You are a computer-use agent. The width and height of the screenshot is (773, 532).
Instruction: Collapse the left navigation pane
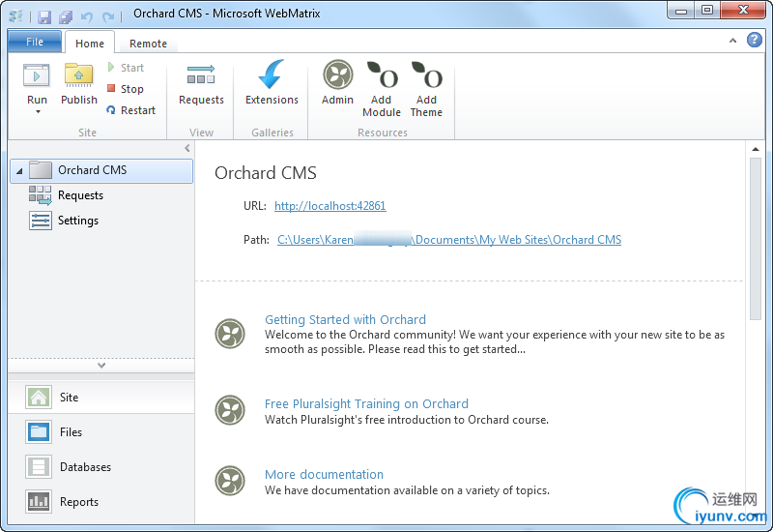coord(186,148)
